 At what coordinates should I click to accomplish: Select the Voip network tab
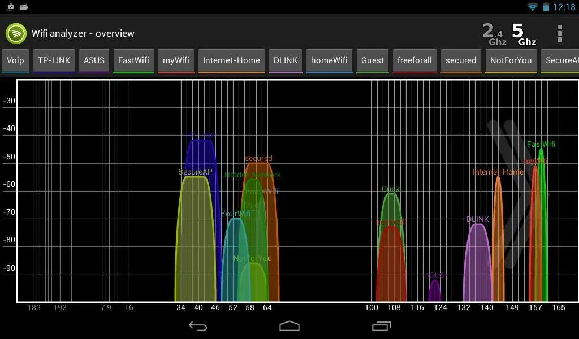pyautogui.click(x=15, y=60)
